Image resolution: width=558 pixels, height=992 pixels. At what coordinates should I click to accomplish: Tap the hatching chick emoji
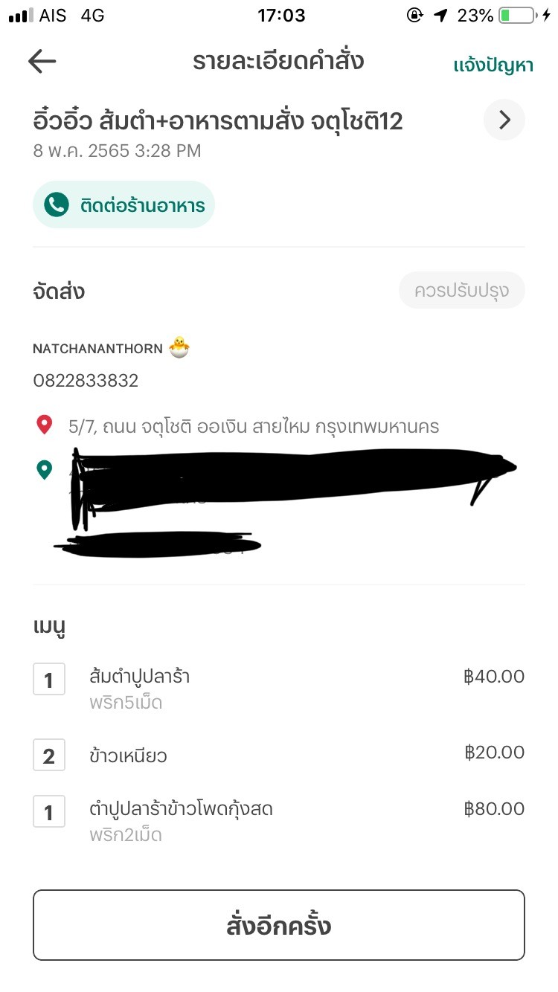179,347
